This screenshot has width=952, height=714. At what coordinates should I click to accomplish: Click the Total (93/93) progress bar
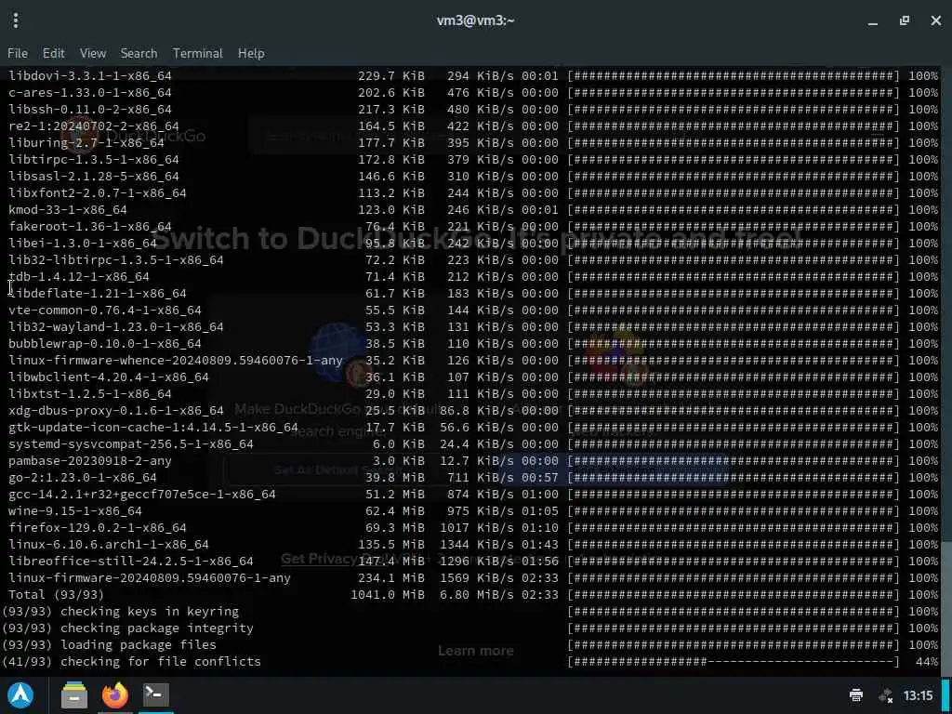(734, 594)
